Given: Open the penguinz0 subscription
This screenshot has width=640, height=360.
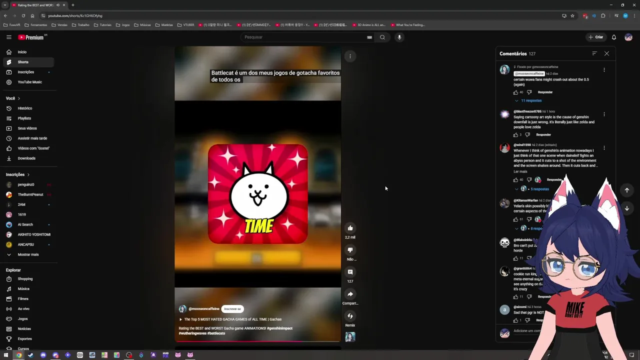Looking at the screenshot, I should pyautogui.click(x=29, y=184).
